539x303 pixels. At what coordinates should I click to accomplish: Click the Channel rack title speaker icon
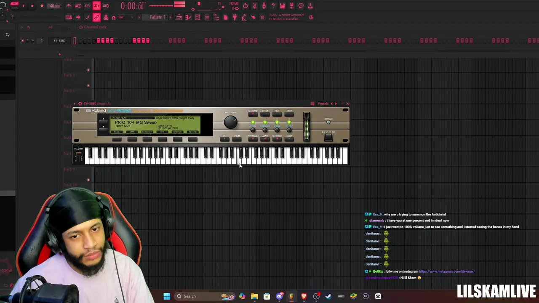pyautogui.click(x=80, y=27)
